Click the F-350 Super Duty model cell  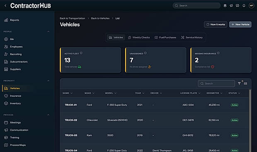[x=117, y=105]
